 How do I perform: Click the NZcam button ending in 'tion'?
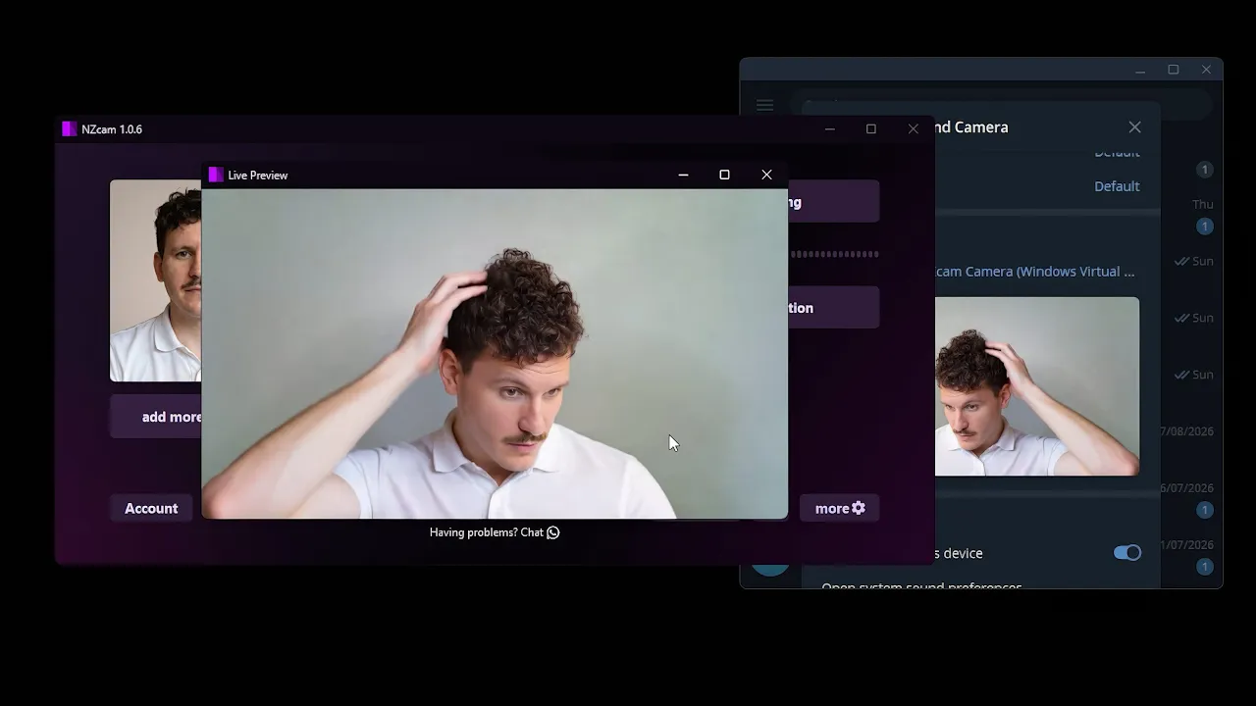pos(834,307)
